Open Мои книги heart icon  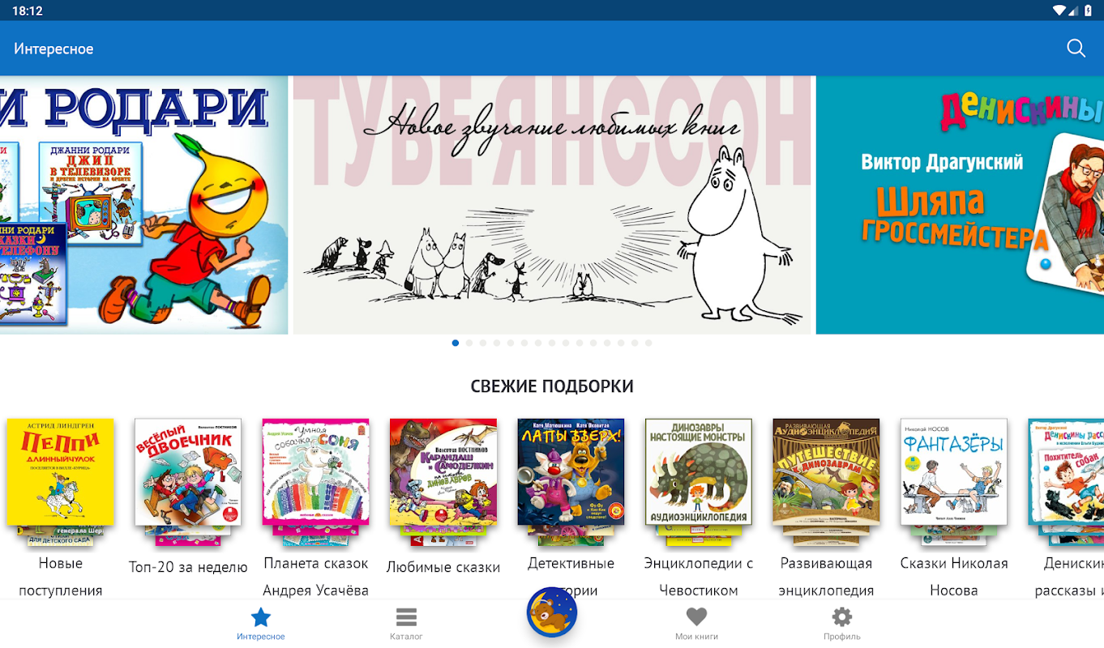(x=696, y=617)
